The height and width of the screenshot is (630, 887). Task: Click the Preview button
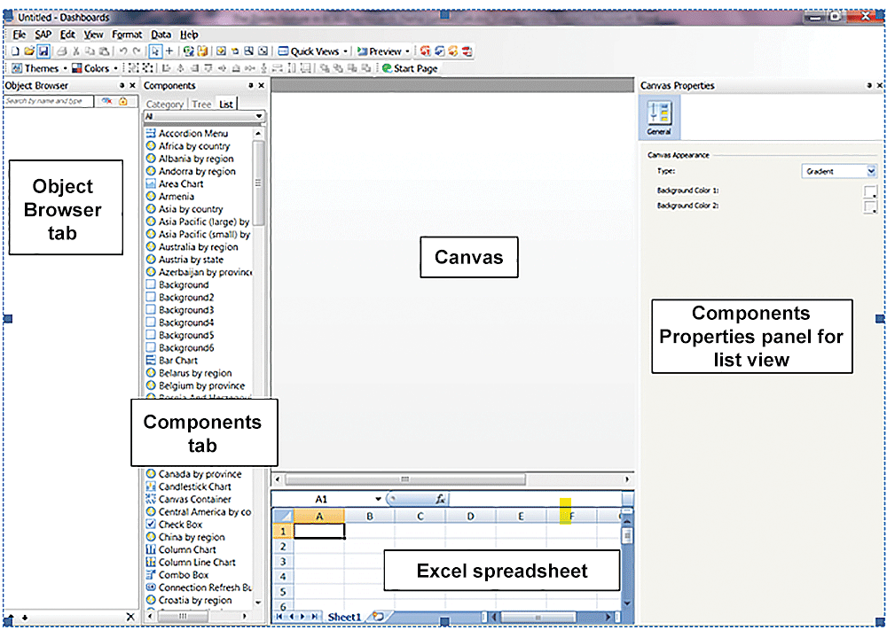pos(382,51)
